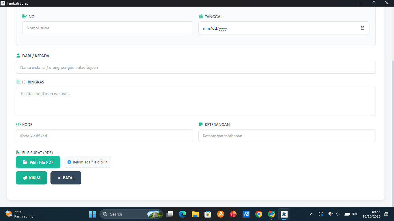
Task: Click the info icon beside Belum ada file dipilih
Action: (69, 162)
